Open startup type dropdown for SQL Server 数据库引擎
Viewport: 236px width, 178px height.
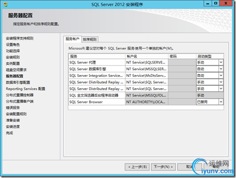[x=221, y=69]
